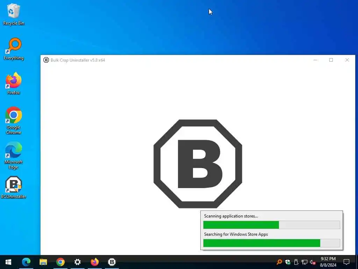Click the Searching for Windows Store Apps progress bar
Viewport: 358px width, 269px height.
coord(271,243)
